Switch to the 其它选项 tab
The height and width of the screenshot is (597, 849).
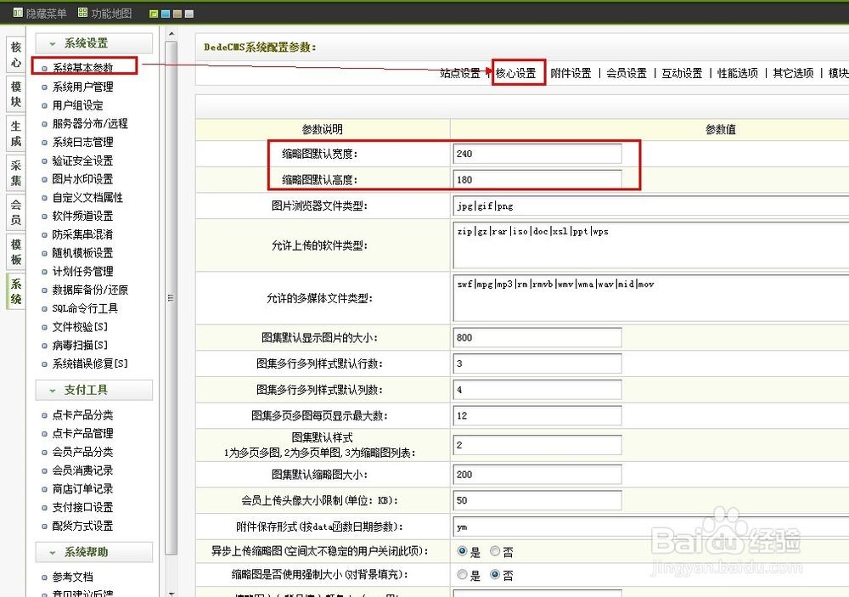(x=793, y=73)
